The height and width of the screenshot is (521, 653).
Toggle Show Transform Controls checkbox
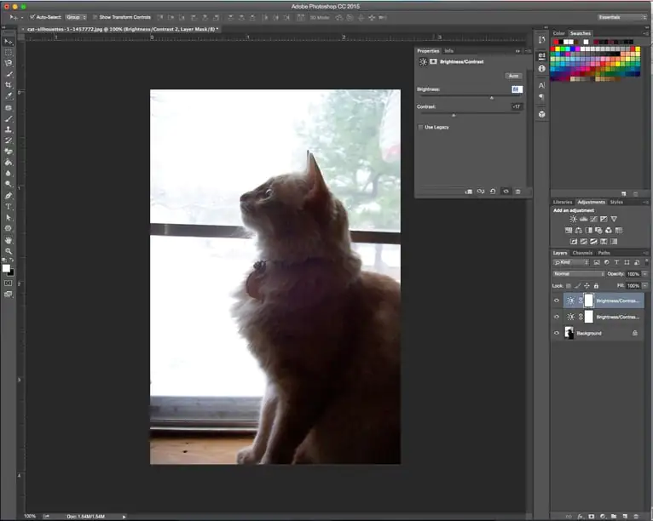[x=95, y=17]
